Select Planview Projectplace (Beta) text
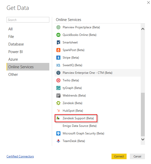This screenshot has height=164, width=151. pos(81,27)
